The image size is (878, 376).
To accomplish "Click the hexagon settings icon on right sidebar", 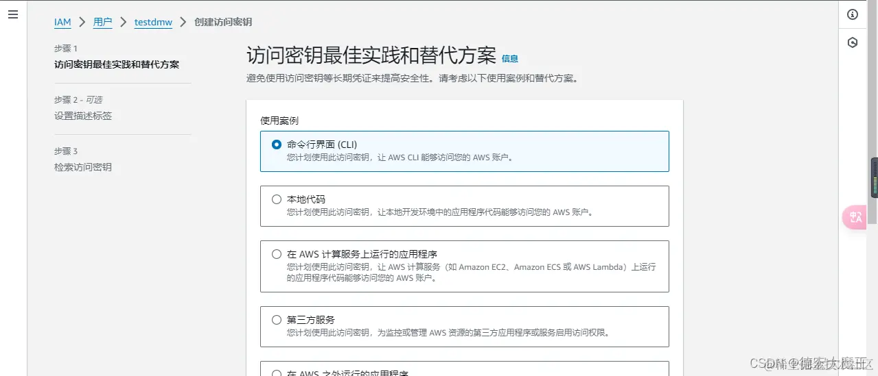I will coord(853,42).
